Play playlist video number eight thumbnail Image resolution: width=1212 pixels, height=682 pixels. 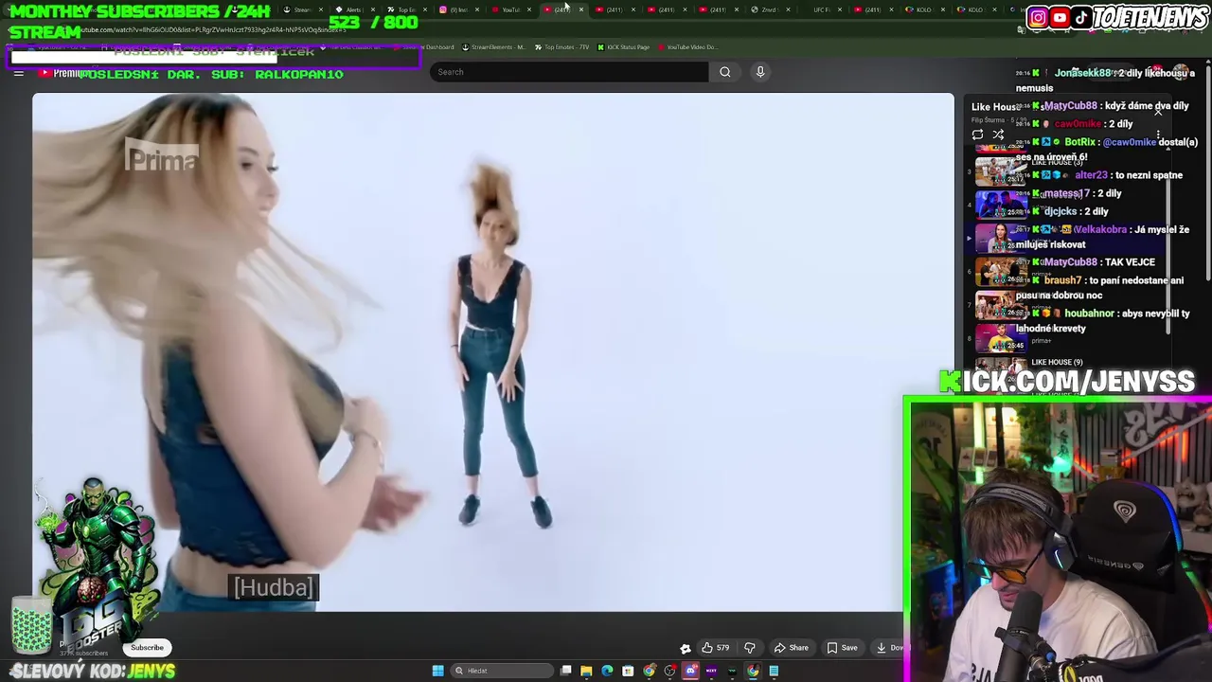coord(1001,338)
